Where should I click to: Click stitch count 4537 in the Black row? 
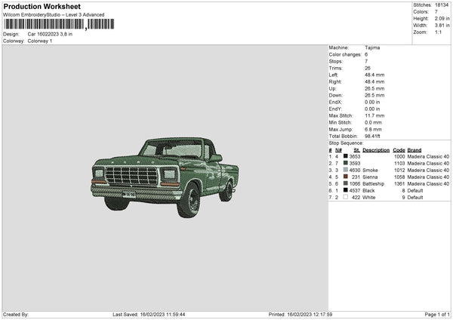click(x=355, y=191)
